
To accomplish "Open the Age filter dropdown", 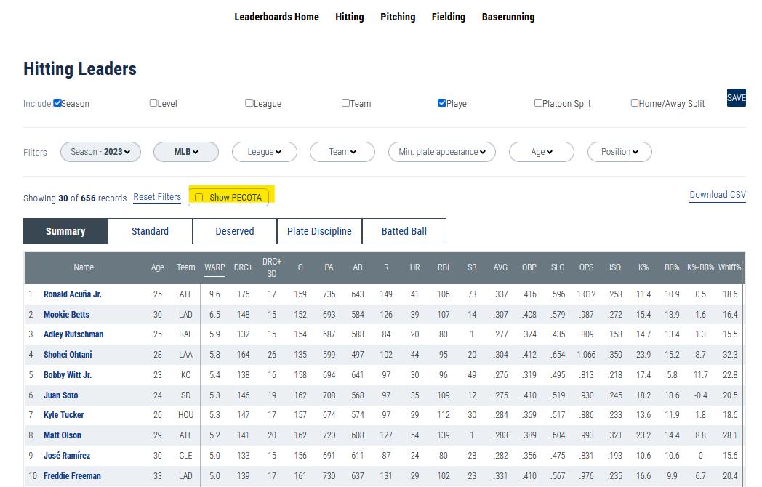I will 542,152.
